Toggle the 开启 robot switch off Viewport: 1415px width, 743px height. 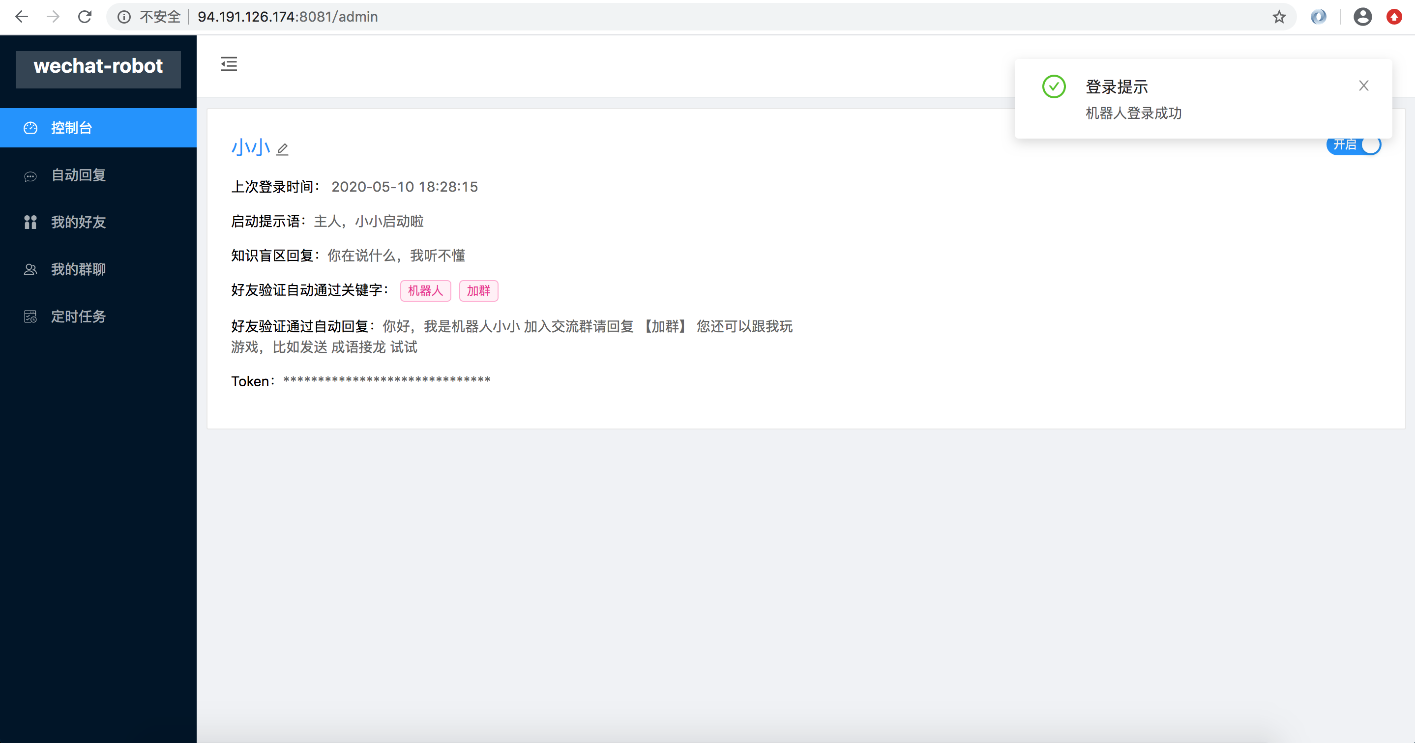[1354, 145]
